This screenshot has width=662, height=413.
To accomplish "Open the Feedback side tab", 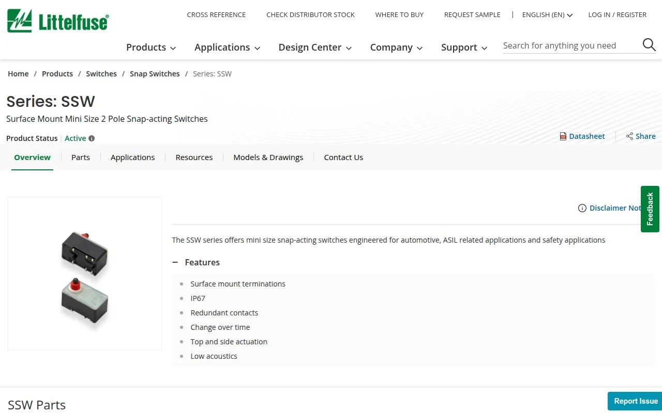I will (650, 209).
